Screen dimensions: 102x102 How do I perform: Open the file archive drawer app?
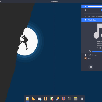coord(75,99)
